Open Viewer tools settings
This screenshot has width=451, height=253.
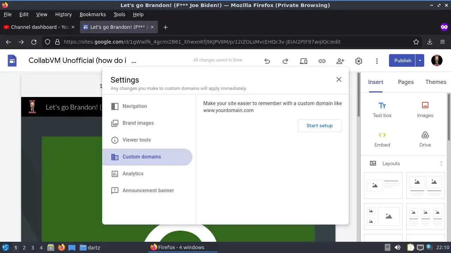point(147,140)
